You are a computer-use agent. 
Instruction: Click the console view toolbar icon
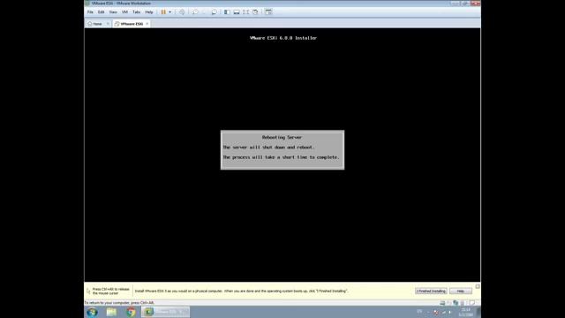268,11
